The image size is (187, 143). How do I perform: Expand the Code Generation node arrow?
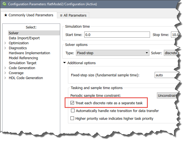5,68
